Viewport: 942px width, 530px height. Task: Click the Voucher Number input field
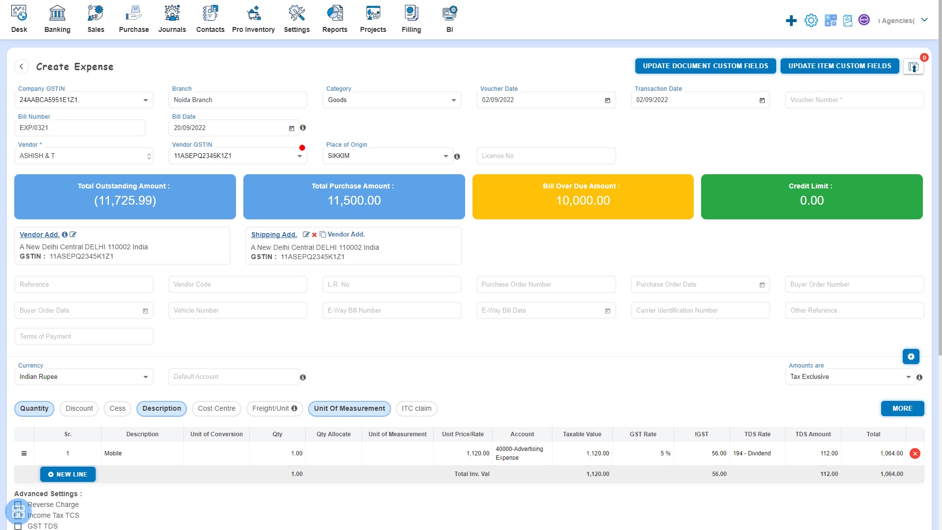click(855, 100)
